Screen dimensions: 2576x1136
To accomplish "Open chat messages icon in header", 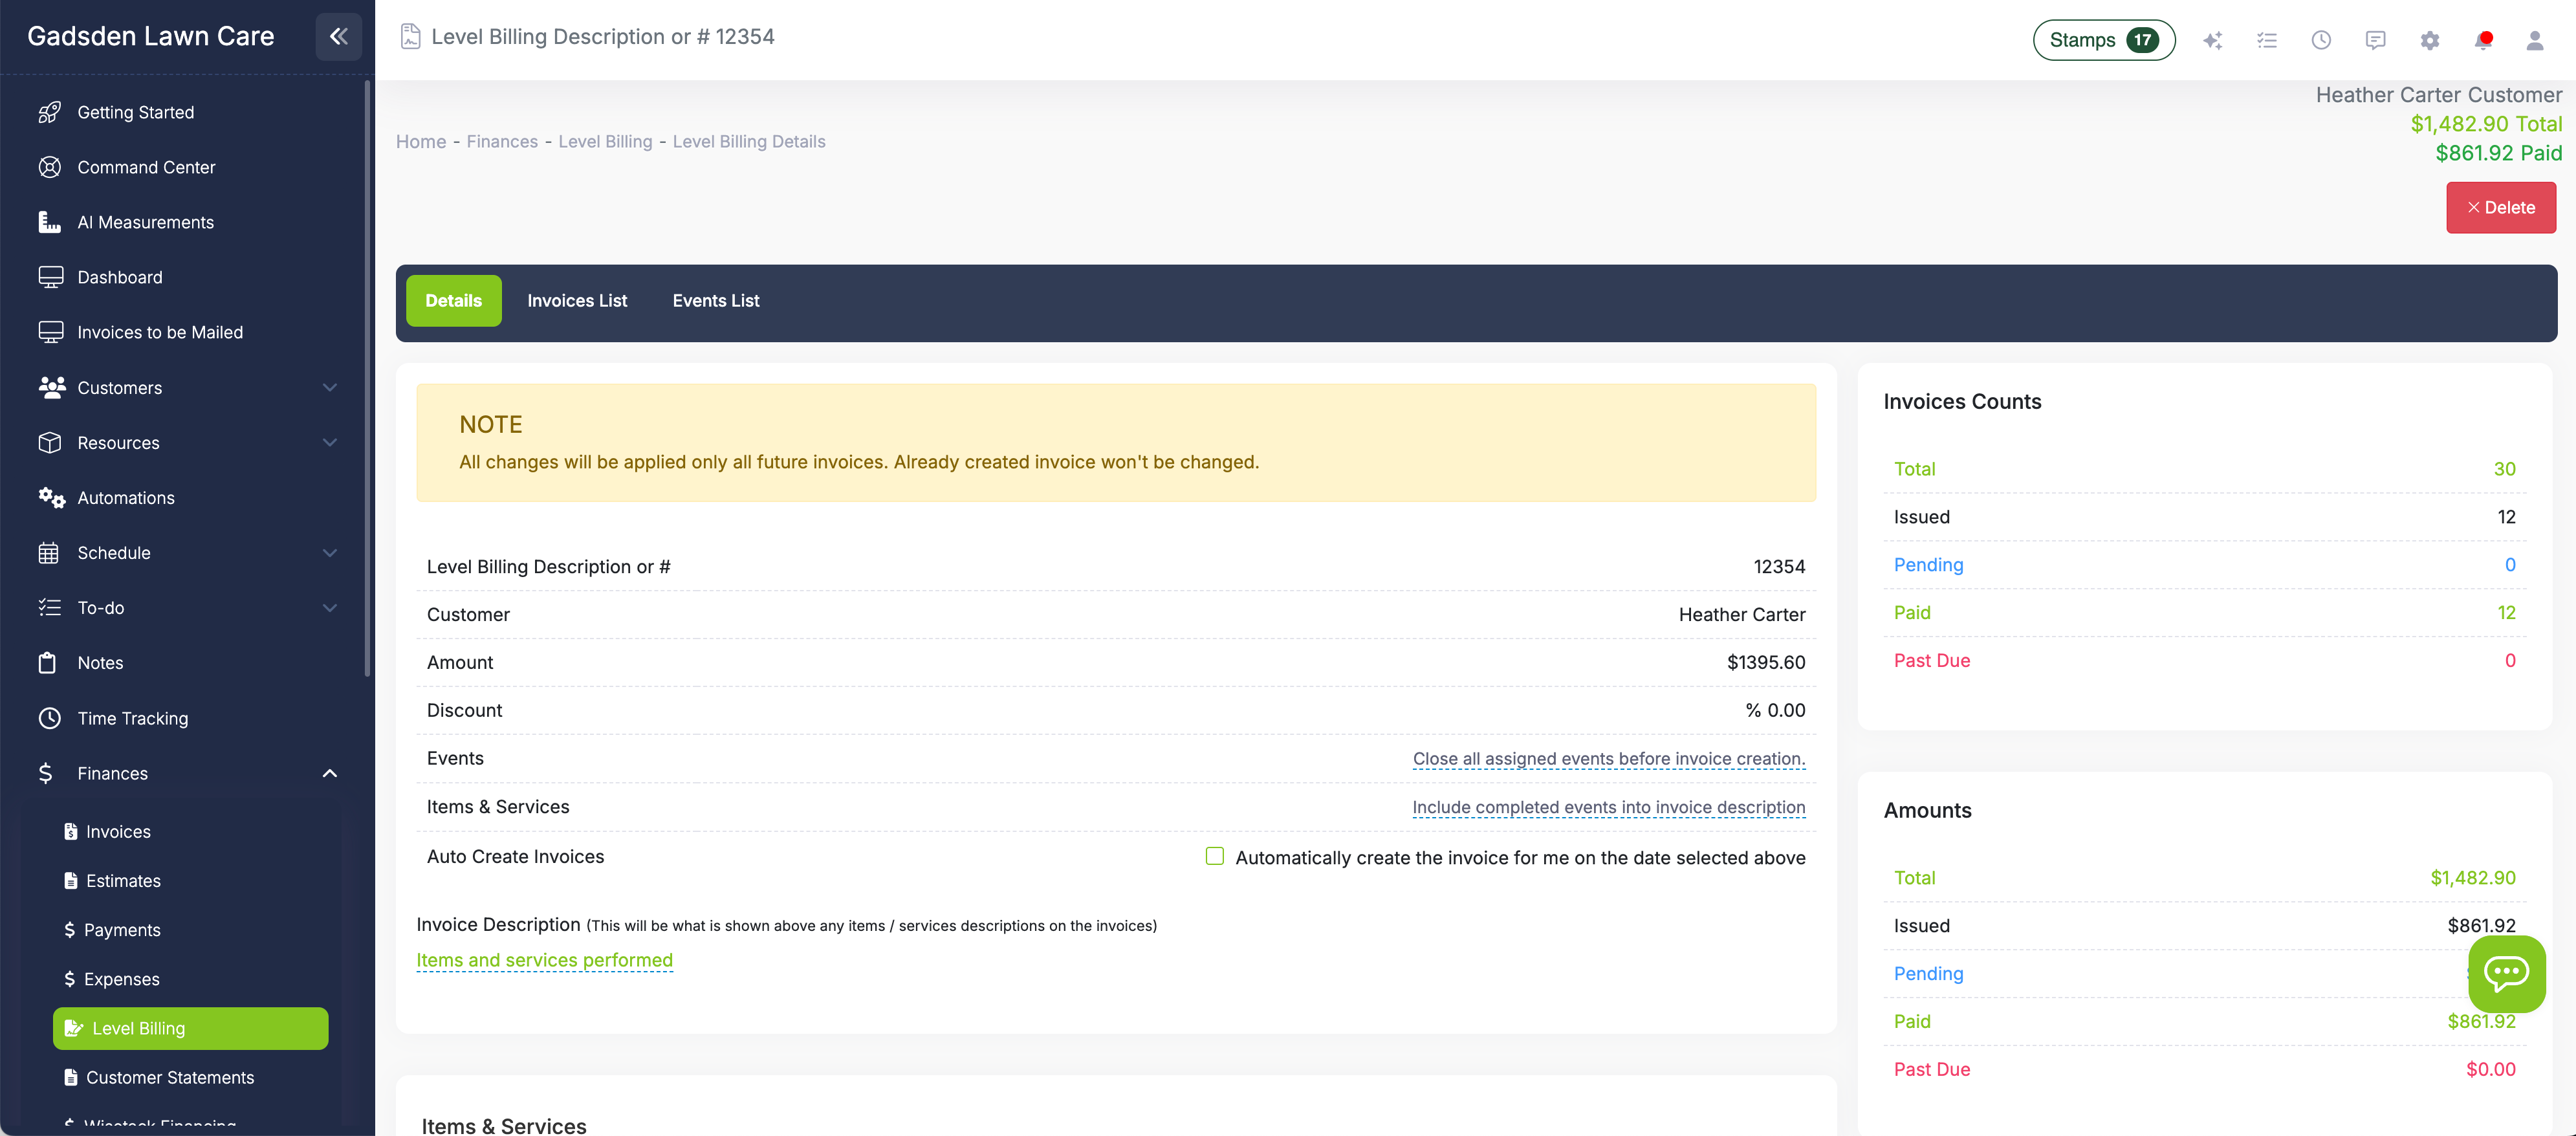I will pos(2375,40).
